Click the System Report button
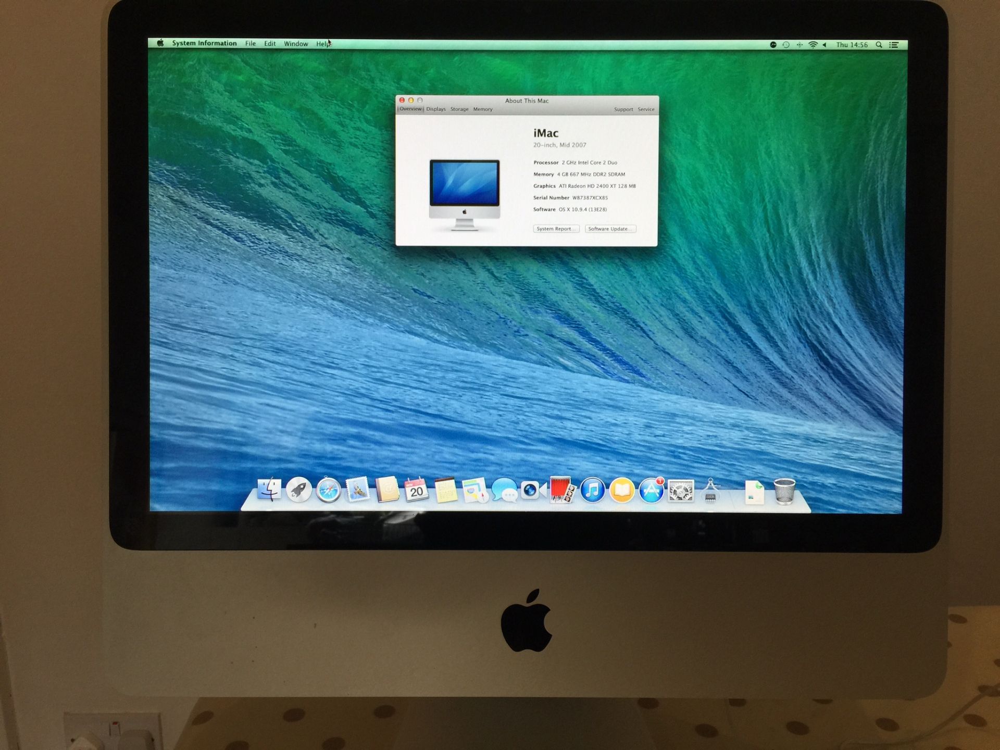 click(x=556, y=229)
